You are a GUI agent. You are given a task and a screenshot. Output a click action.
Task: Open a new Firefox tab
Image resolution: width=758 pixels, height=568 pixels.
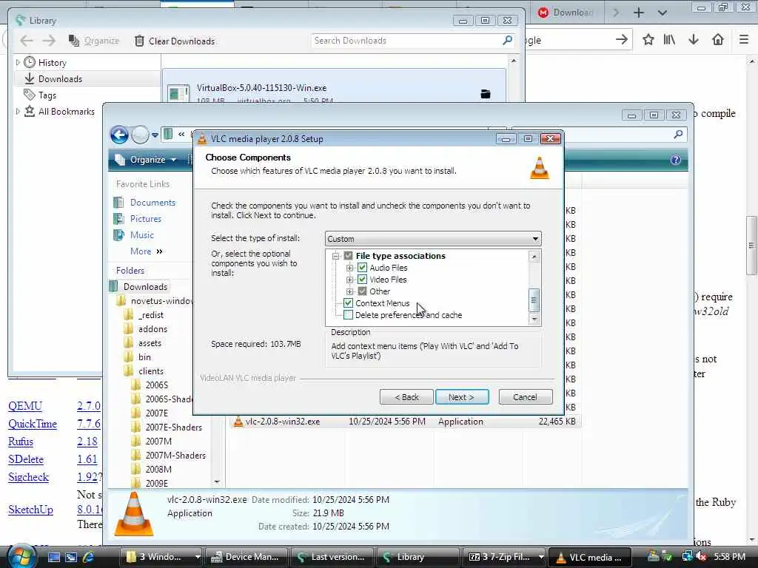point(639,13)
